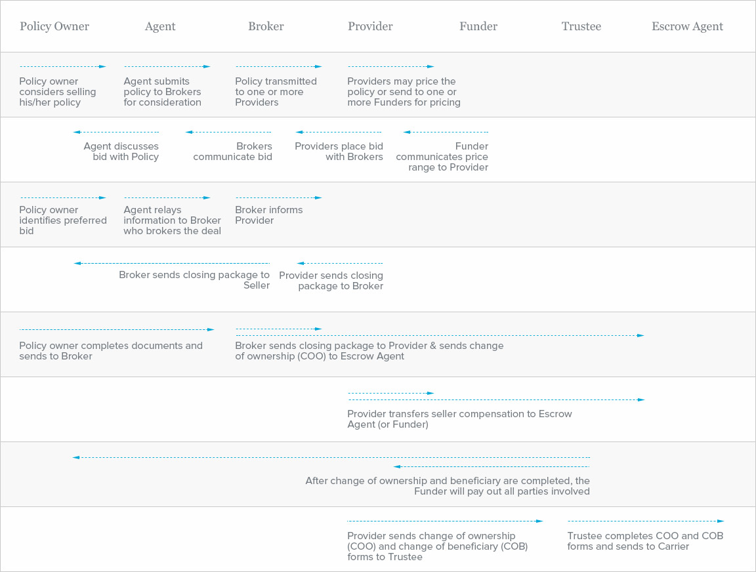Click 'Provider transfers seller compensation to Escrow Agent' text
Screen dimensions: 756x572
click(459, 419)
